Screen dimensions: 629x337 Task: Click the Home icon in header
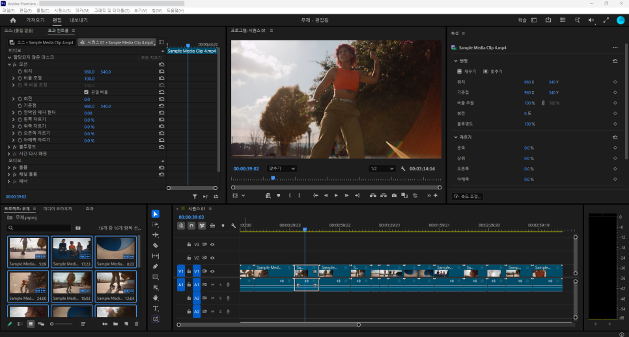pos(13,20)
